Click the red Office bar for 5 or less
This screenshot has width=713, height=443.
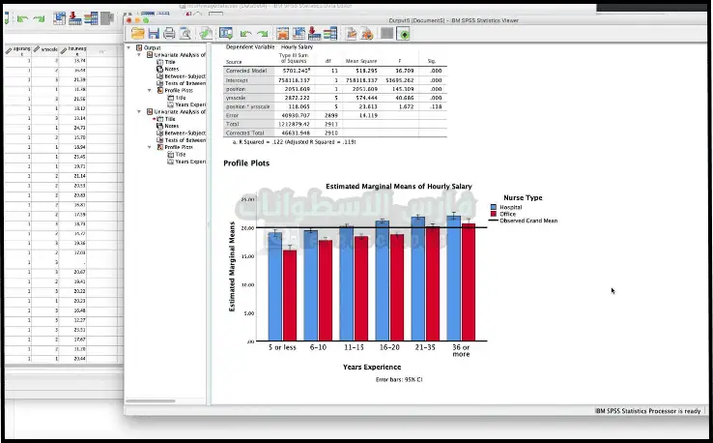pos(290,295)
